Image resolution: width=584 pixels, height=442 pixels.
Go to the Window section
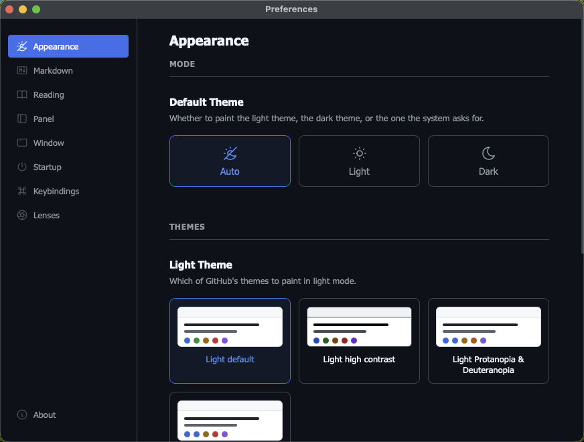[68, 143]
